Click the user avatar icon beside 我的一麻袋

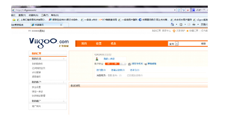97,59
